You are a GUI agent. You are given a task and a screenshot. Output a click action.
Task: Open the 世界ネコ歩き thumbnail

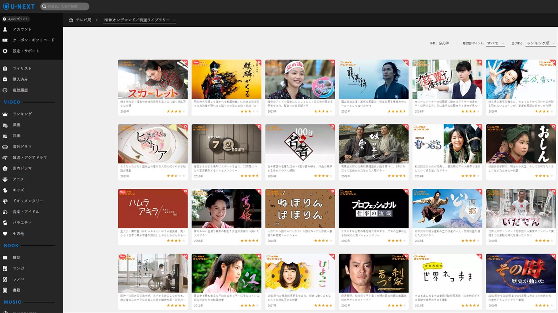coord(447,273)
